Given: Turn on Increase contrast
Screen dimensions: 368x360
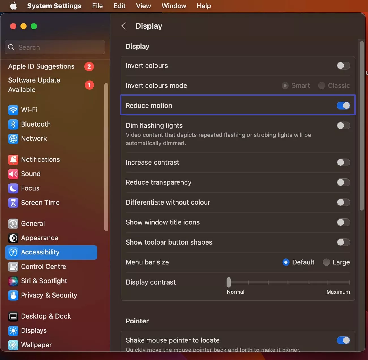Looking at the screenshot, I should coord(343,162).
